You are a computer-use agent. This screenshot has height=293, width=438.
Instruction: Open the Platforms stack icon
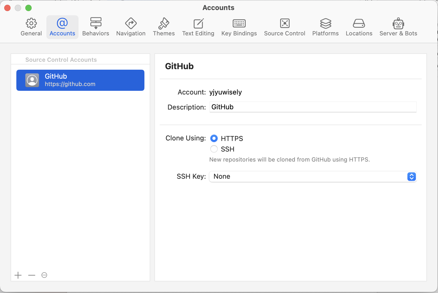(x=325, y=23)
